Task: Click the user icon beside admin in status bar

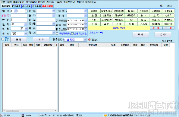Action: point(23,115)
